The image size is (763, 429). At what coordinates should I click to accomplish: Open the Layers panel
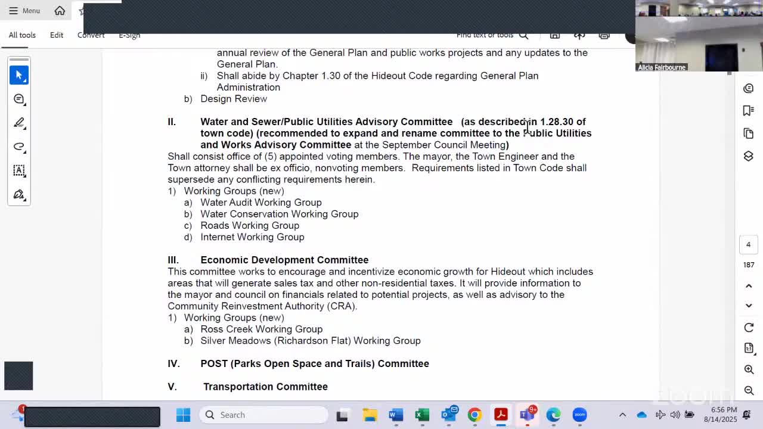(x=749, y=156)
